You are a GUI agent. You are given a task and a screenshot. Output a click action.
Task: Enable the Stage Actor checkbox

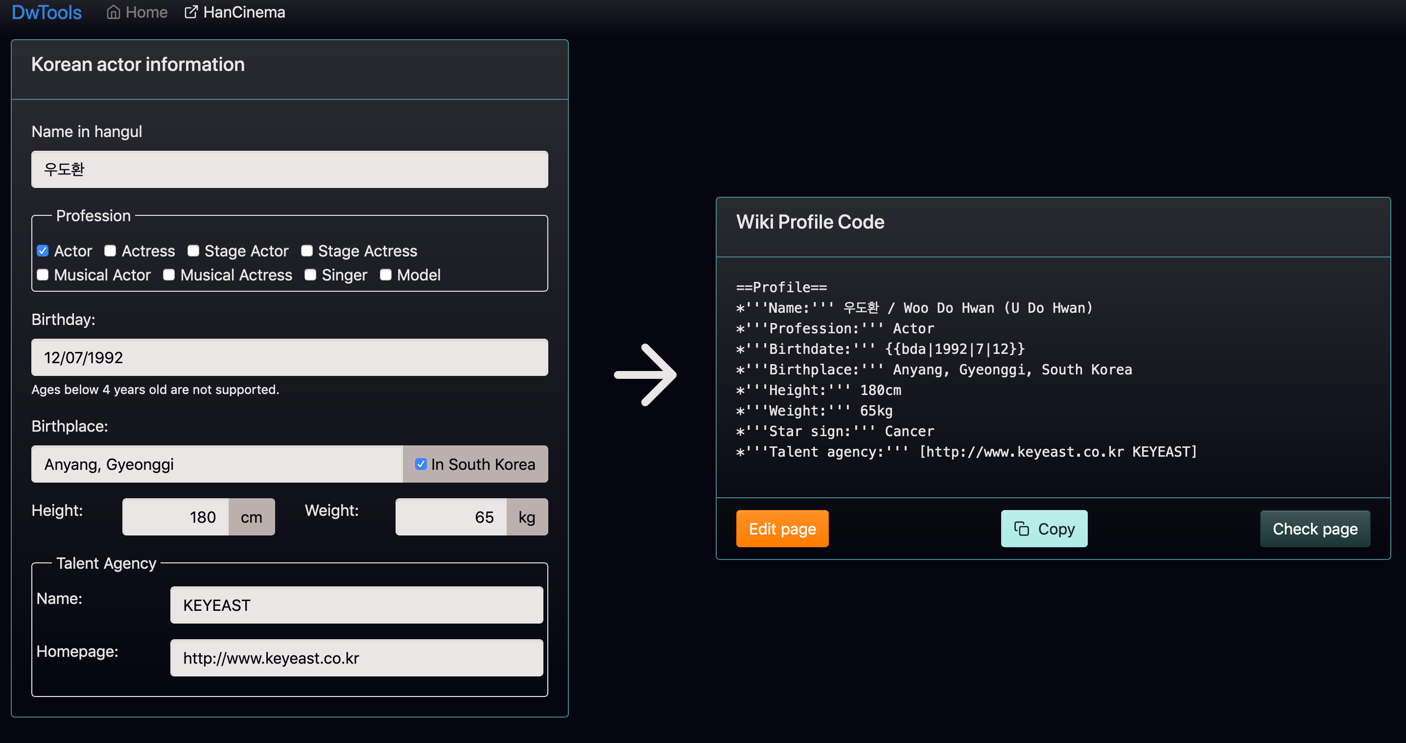[x=193, y=251]
